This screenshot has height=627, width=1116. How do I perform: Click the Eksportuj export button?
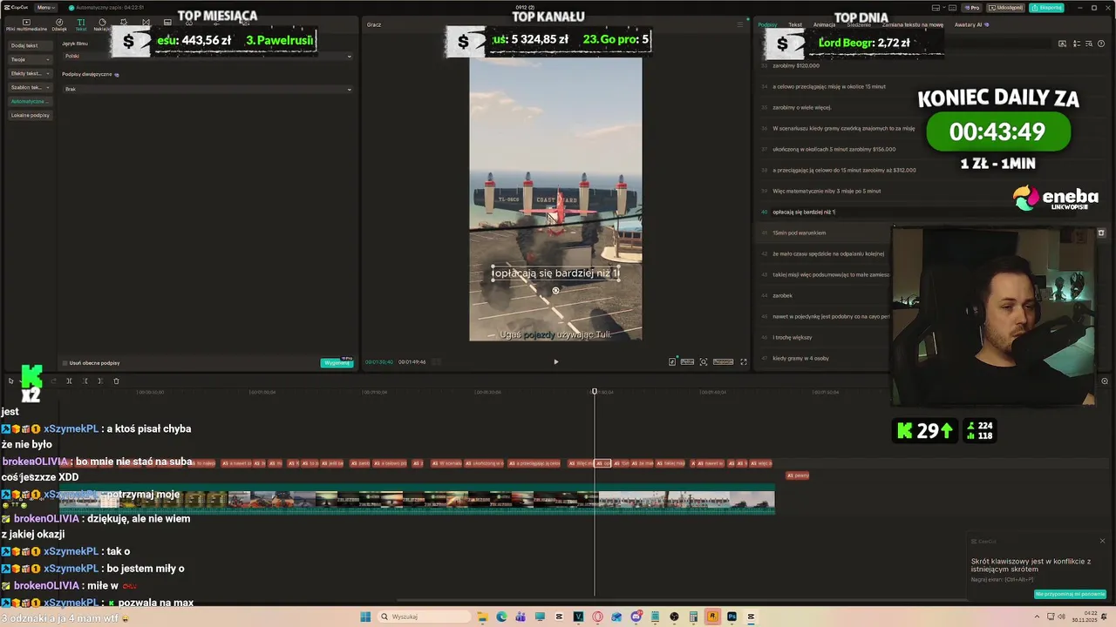pos(1046,7)
